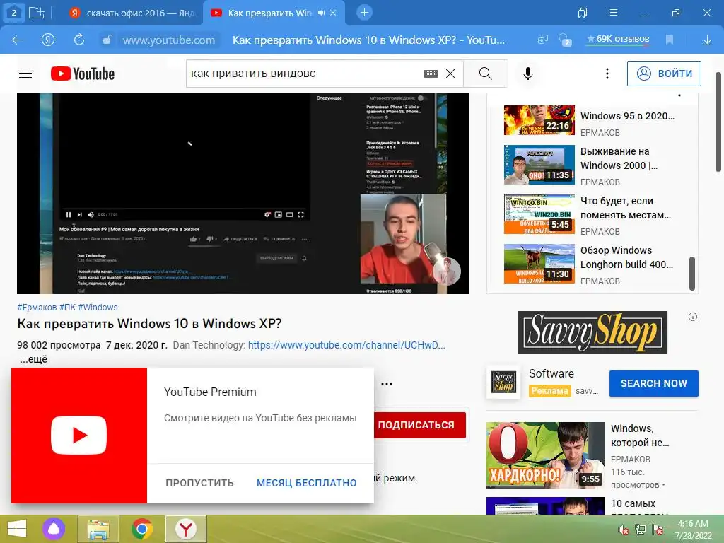The height and width of the screenshot is (543, 724).
Task: Start voice search with the microphone
Action: (x=528, y=74)
